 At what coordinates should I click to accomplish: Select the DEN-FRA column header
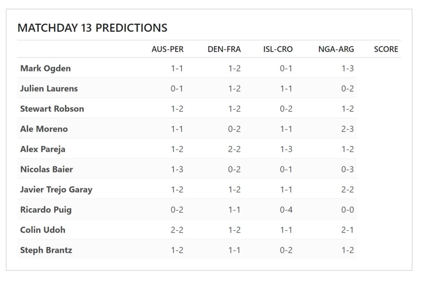(x=224, y=49)
